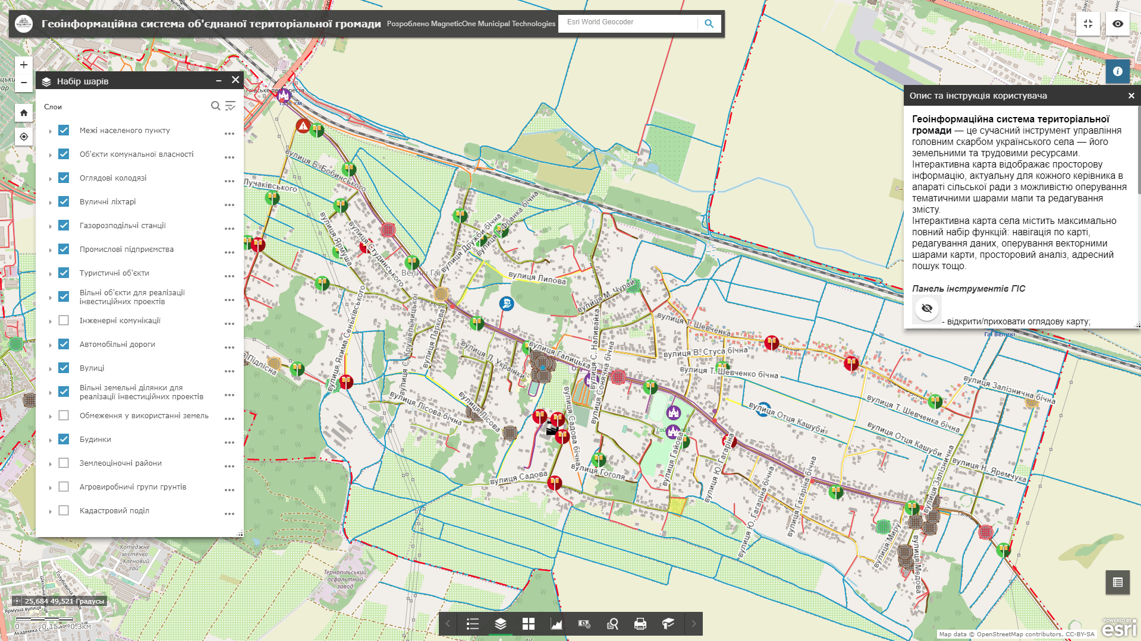
Task: Select the basemap gallery grid icon
Action: [x=529, y=624]
